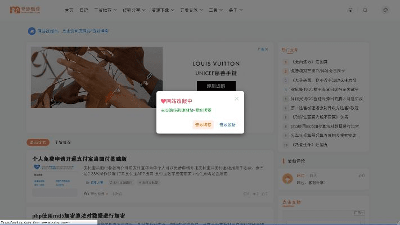
Task: Click UNICEF慈善手链 ad text
Action: click(216, 73)
